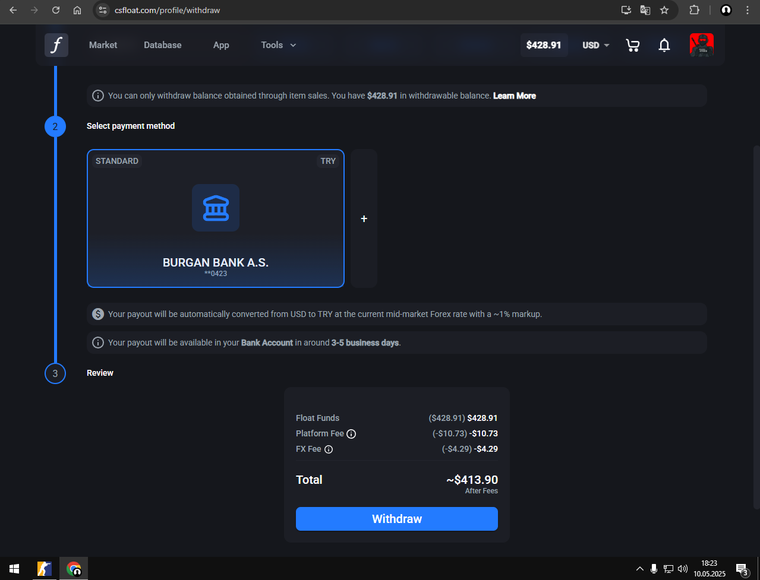Click the blue Withdraw button
Viewport: 760px width, 580px height.
(x=397, y=519)
